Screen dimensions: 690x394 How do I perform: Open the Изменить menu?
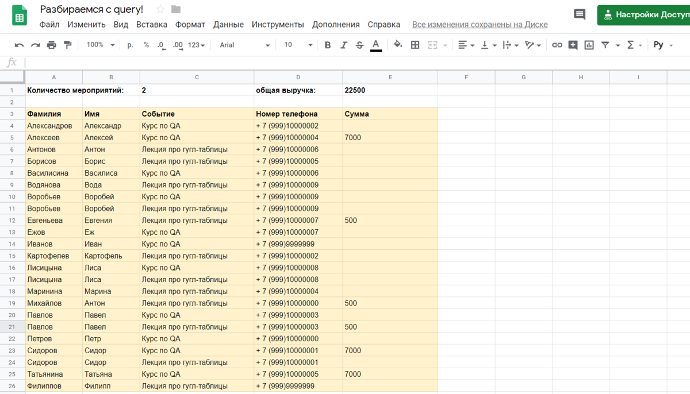[x=86, y=25]
